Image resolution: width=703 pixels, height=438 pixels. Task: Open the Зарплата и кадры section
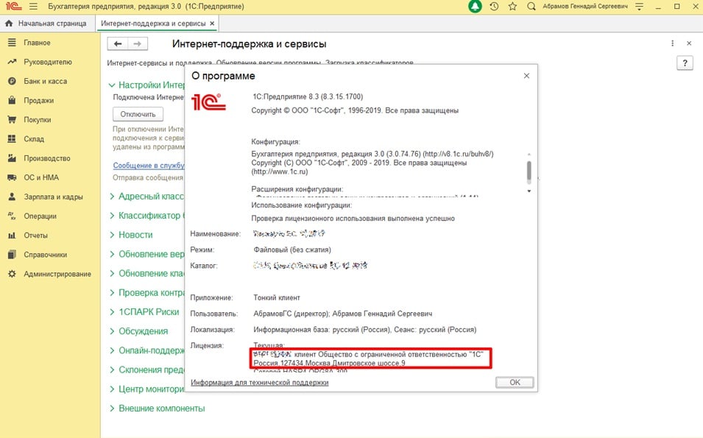click(x=53, y=197)
